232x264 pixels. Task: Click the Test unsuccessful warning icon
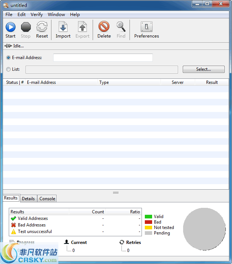[x=13, y=232]
